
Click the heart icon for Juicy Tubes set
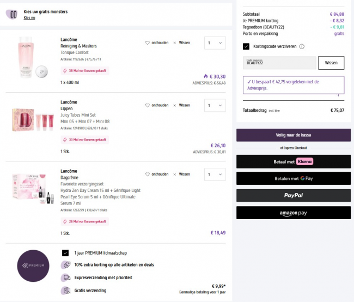pos(147,105)
